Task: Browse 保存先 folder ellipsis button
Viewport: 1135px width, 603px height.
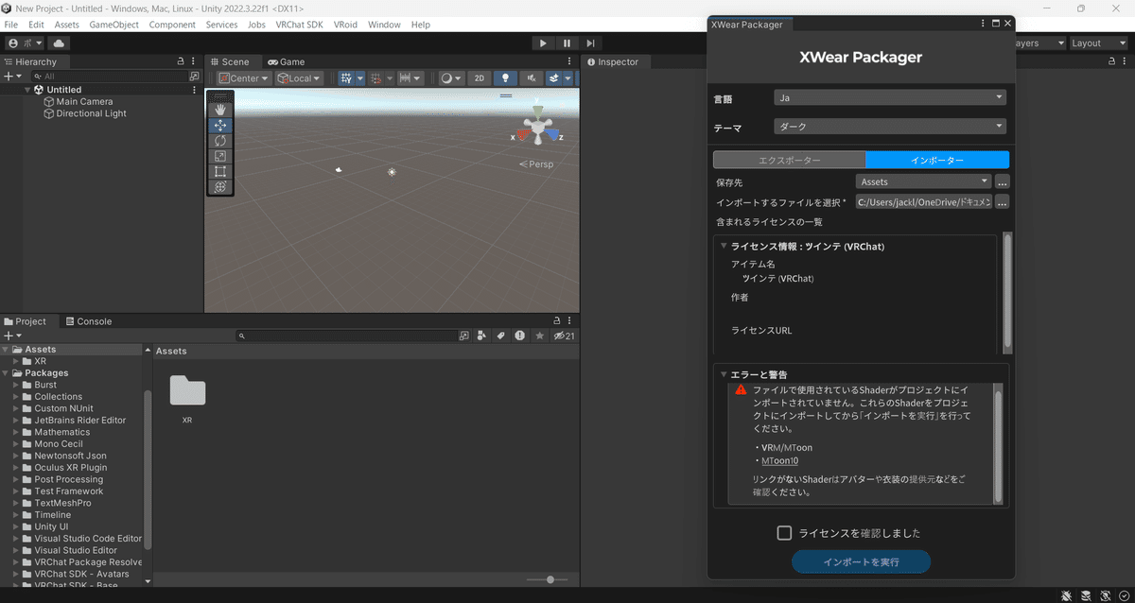Action: coord(1002,181)
